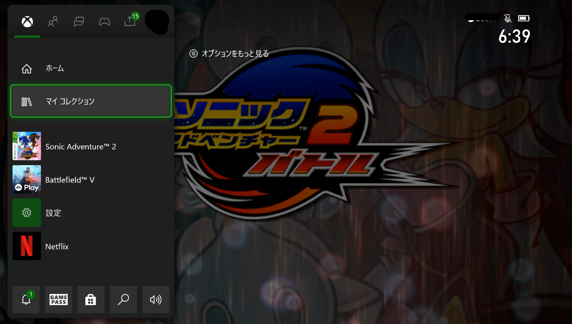
Task: Click the house icon next to ホーム
Action: tap(26, 68)
